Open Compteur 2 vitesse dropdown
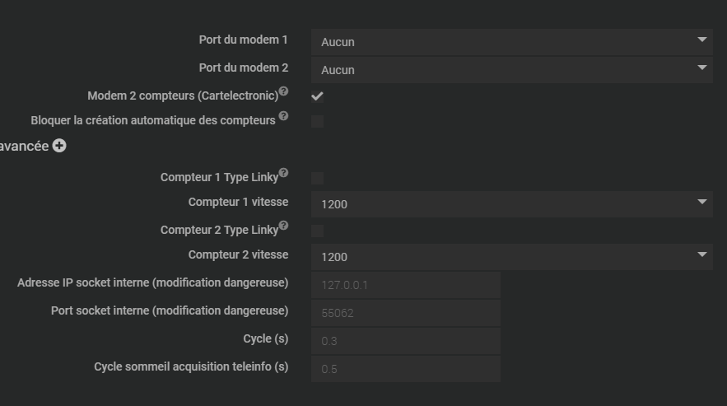 click(511, 256)
